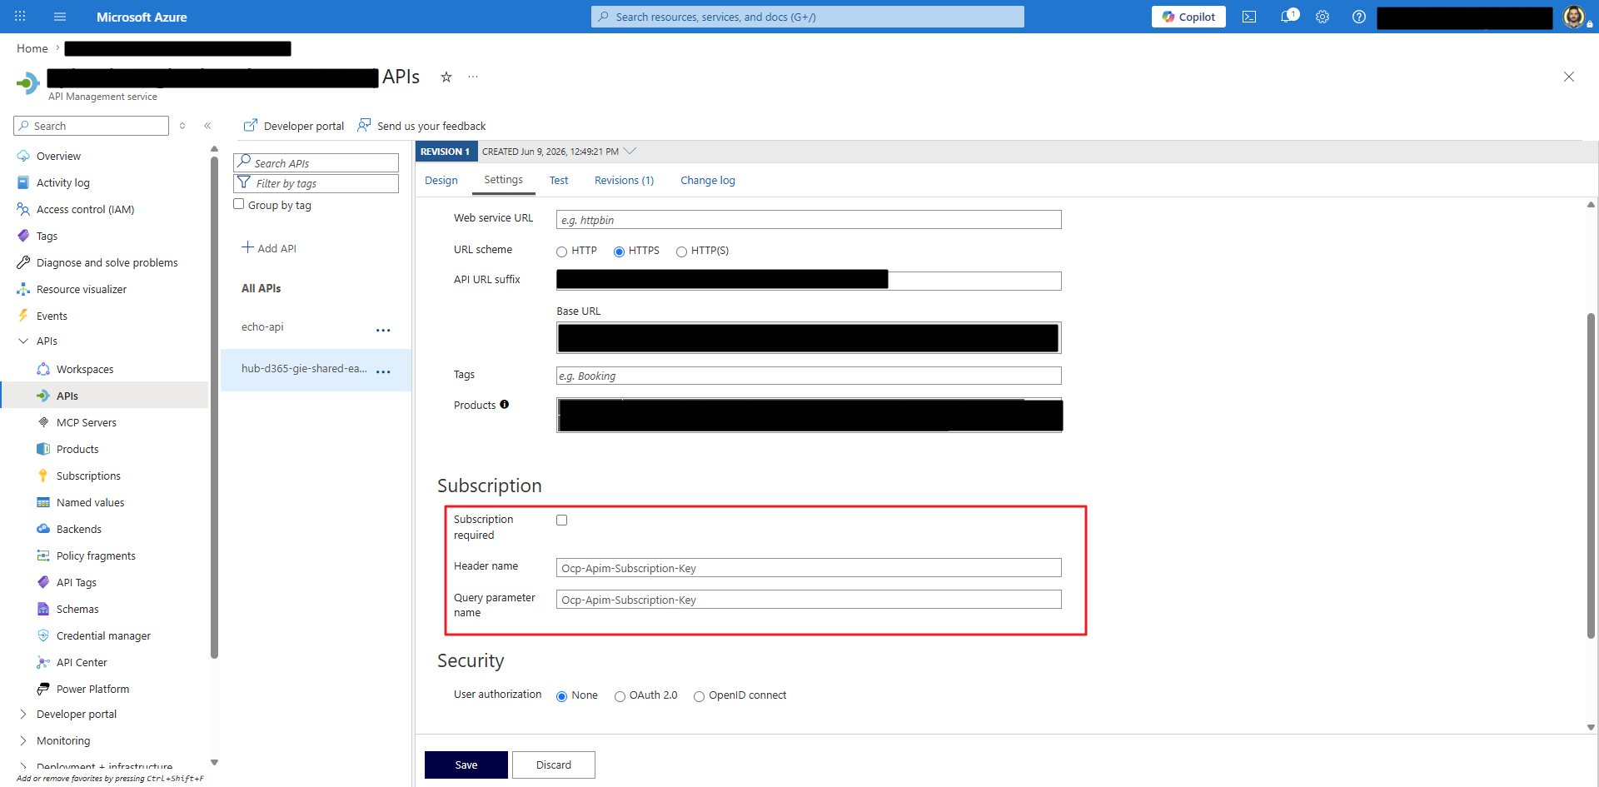Screen dimensions: 1599x787
Task: Show info tooltip icon next to Products
Action: (x=504, y=405)
